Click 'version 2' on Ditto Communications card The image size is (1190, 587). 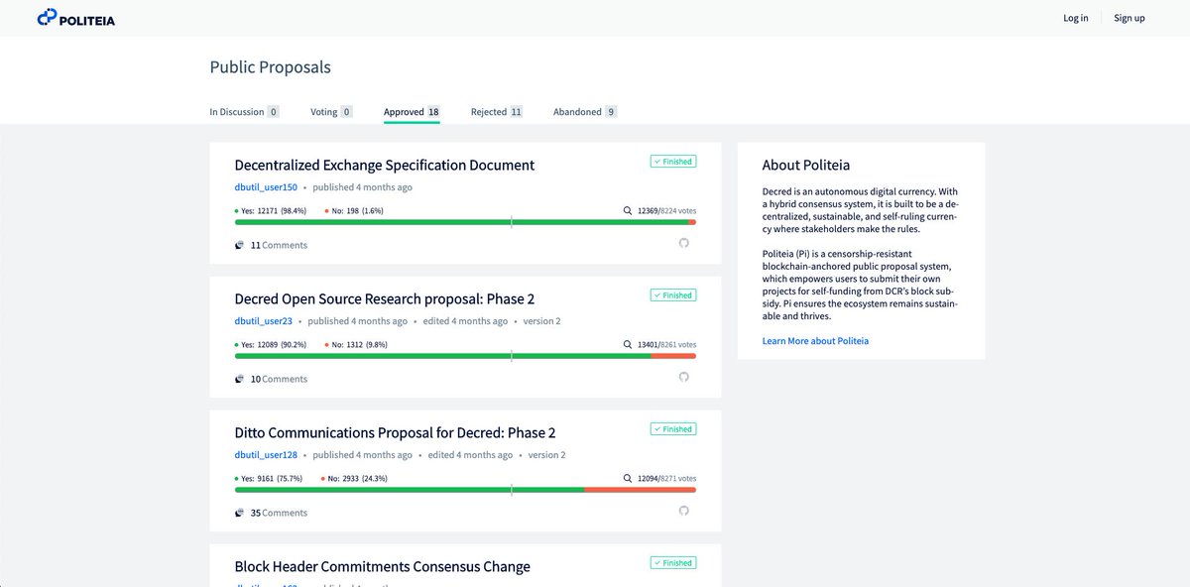(546, 455)
